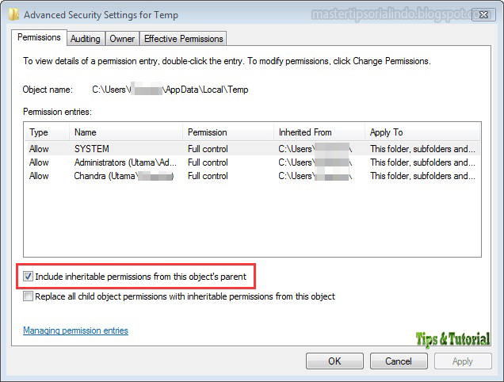Viewport: 504px width, 382px height.
Task: Select the Permissions tab
Action: click(39, 37)
